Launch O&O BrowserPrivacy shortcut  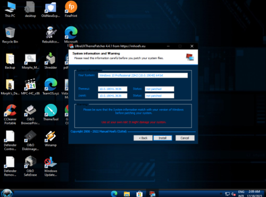pyautogui.click(x=30, y=114)
